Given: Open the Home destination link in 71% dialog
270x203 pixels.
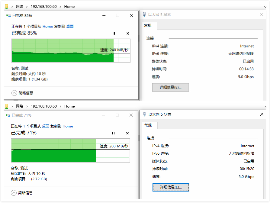Looking at the screenshot, I should (x=68, y=126).
